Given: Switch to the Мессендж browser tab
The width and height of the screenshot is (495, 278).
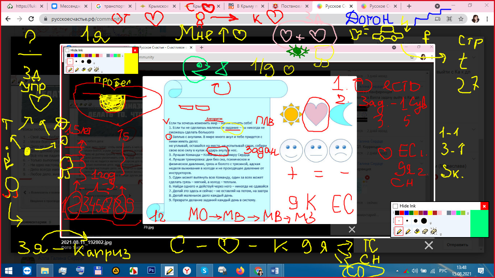Looking at the screenshot, I should coord(69,6).
